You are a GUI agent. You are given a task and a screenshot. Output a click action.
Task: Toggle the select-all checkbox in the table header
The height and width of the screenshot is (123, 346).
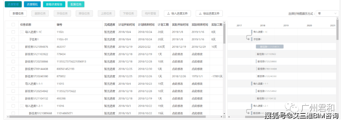point(13,25)
